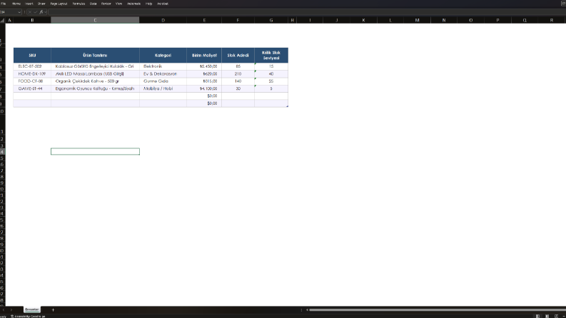Open the Page Layout ribbon tab
The width and height of the screenshot is (566, 318).
tap(59, 4)
